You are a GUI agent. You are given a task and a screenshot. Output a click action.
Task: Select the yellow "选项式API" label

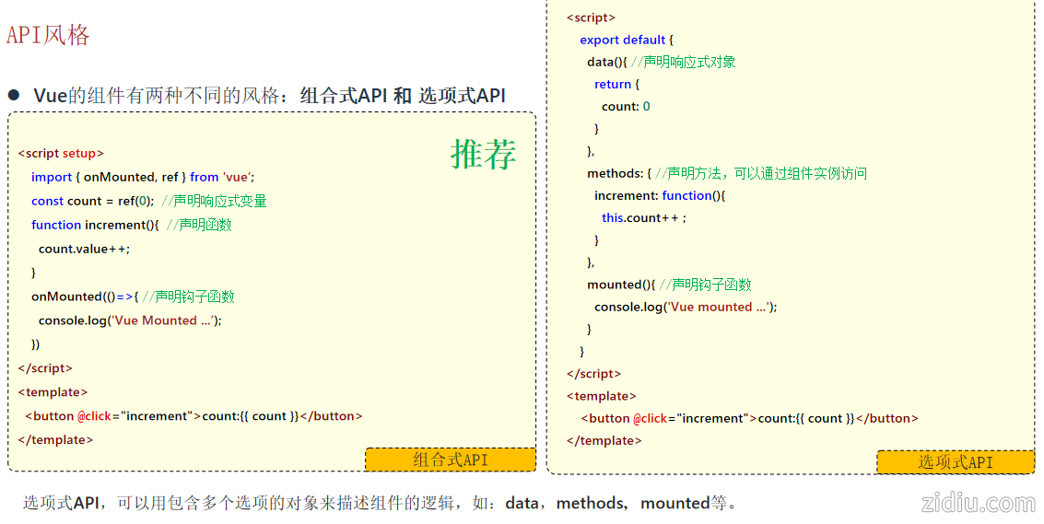(955, 462)
